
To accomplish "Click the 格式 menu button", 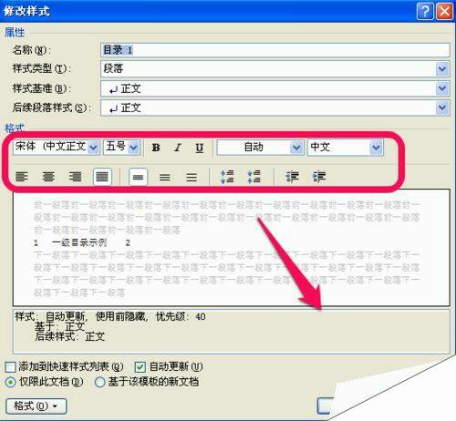I will tap(36, 406).
